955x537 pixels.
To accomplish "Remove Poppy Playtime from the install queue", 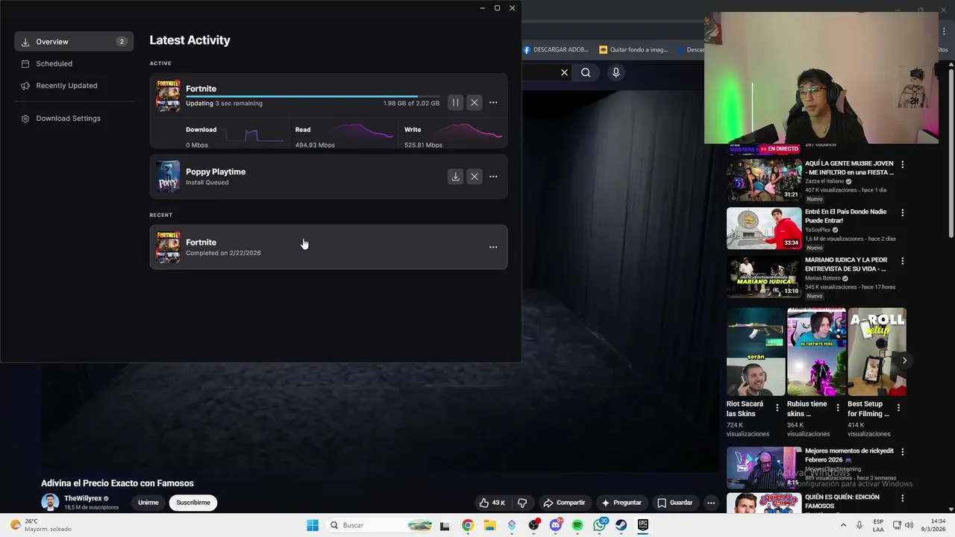I will coord(475,177).
